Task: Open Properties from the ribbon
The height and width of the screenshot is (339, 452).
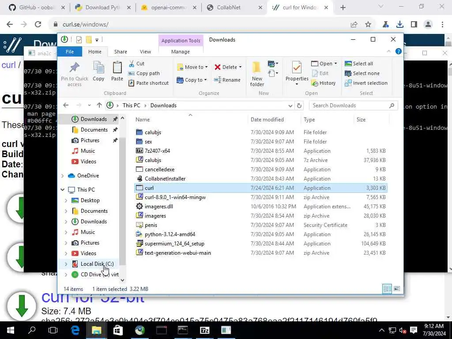Action: pyautogui.click(x=297, y=73)
